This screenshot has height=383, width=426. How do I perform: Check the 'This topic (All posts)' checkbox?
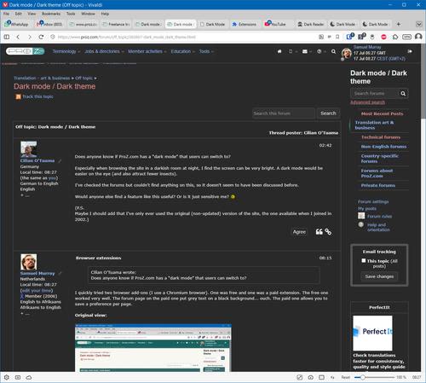364,260
